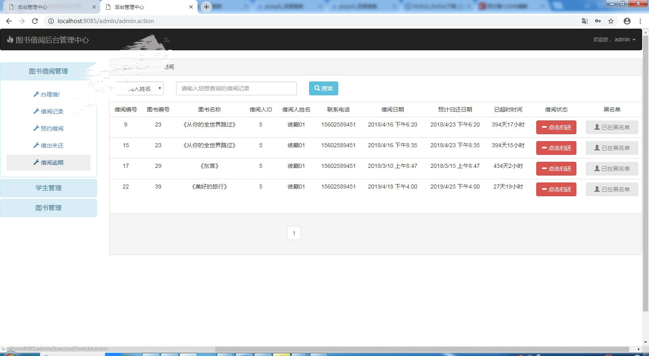649x356 pixels.
Task: Open the Chrome profile account icon
Action: 627,21
